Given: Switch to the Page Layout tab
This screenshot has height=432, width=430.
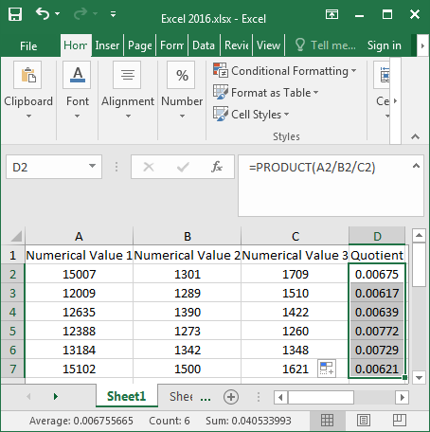Looking at the screenshot, I should 140,45.
